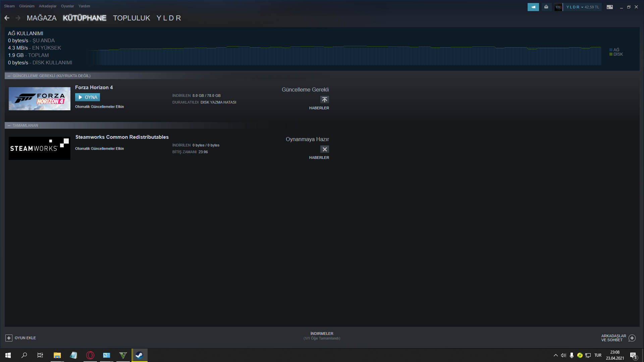644x362 pixels.
Task: Open Big Picture mode icon
Action: (610, 7)
